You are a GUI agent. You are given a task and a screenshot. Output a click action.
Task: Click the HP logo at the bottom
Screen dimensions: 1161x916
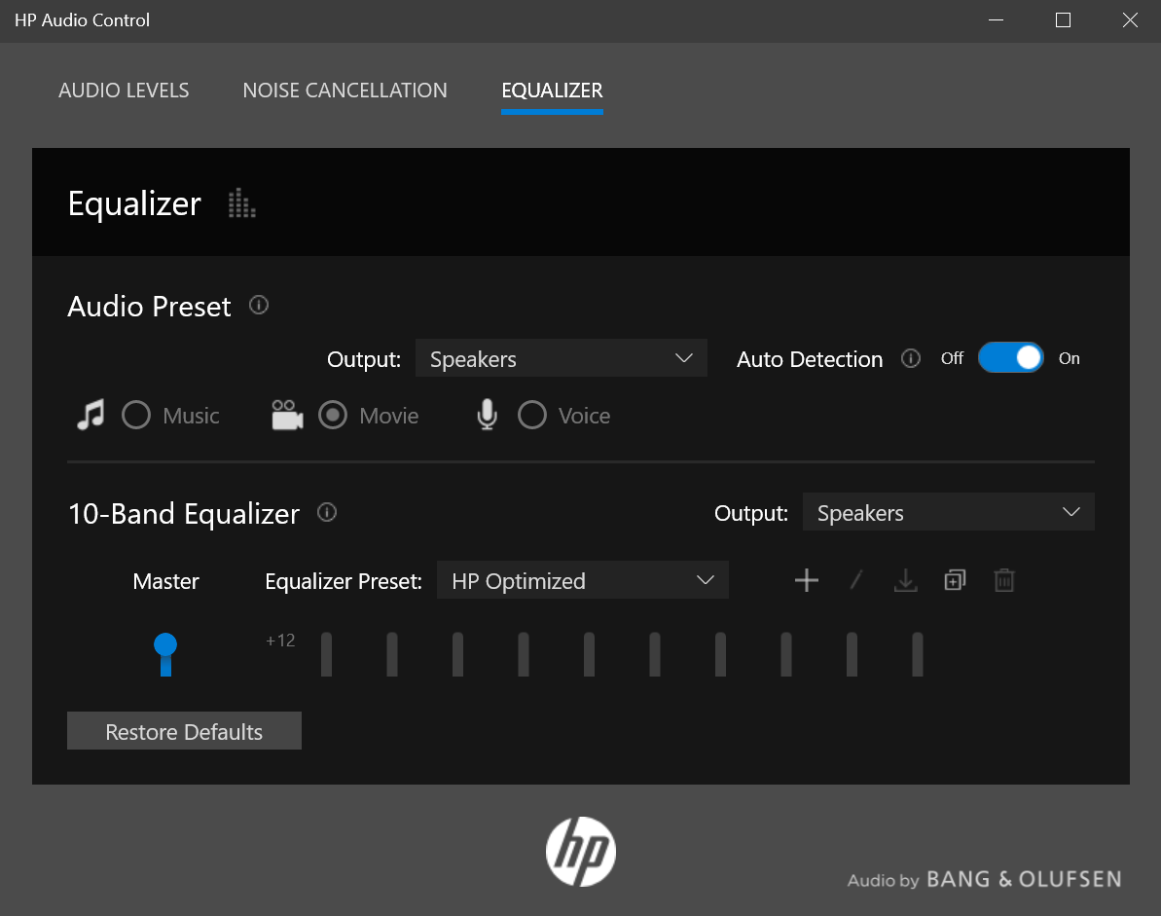581,851
